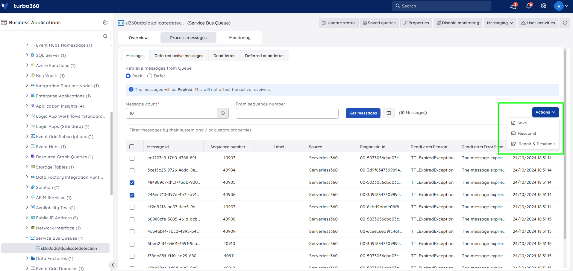Open the notifications bell icon
This screenshot has height=271, width=573.
(x=529, y=6)
